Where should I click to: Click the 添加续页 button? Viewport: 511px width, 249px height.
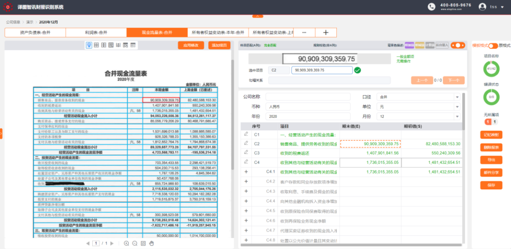pos(220,45)
